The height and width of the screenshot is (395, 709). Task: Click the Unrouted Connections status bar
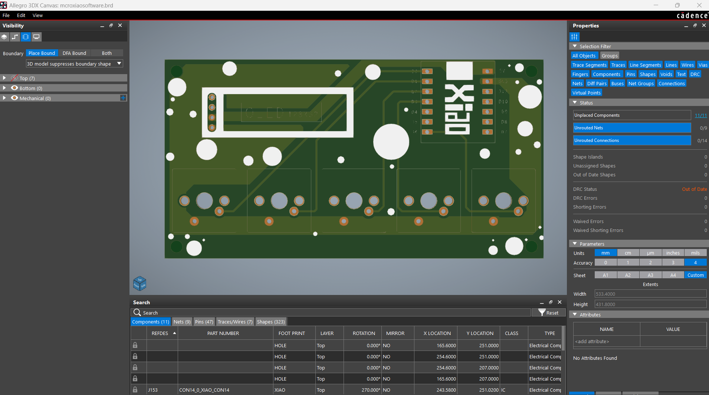pos(632,140)
